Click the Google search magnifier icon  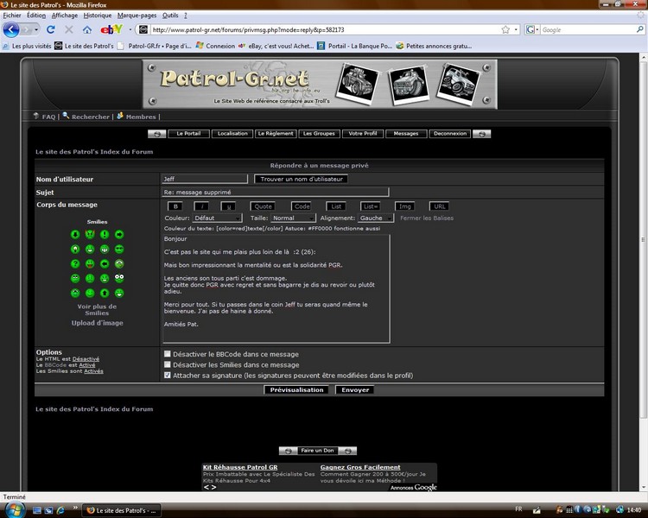(x=639, y=29)
